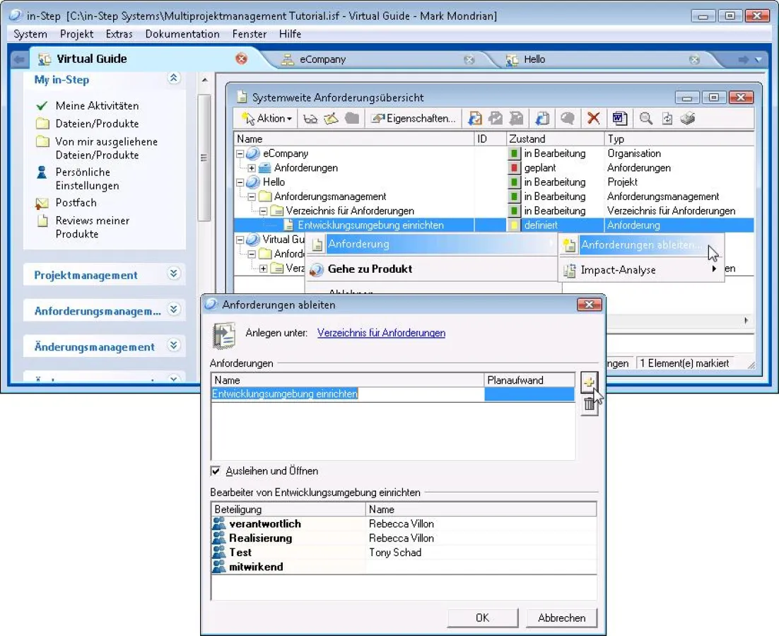This screenshot has height=636, width=779.
Task: Click the glasses view icon in toolbar
Action: pyautogui.click(x=310, y=119)
